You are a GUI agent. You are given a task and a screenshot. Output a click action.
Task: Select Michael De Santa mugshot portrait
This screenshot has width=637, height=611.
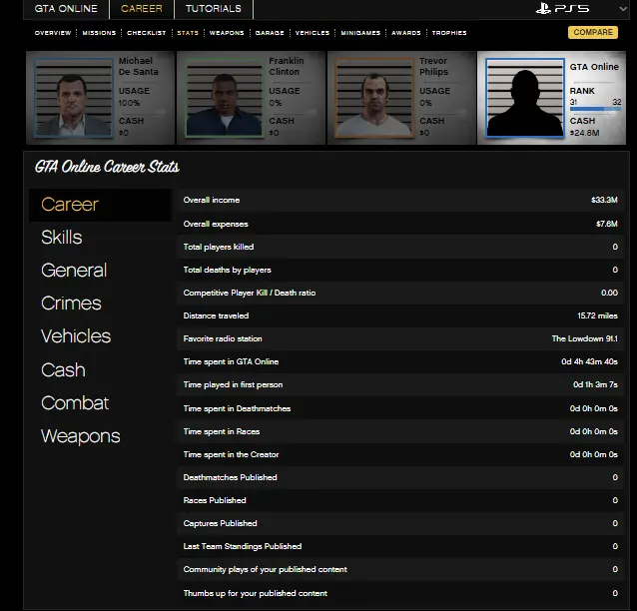[75, 98]
